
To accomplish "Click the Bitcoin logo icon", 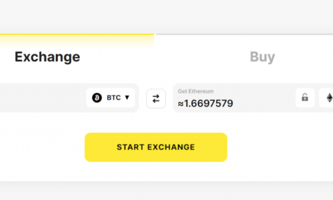I will 97,98.
